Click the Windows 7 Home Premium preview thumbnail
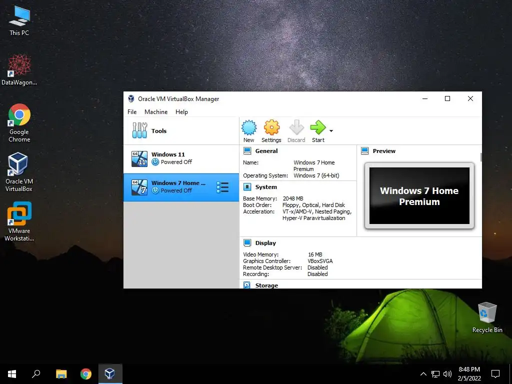 (419, 195)
